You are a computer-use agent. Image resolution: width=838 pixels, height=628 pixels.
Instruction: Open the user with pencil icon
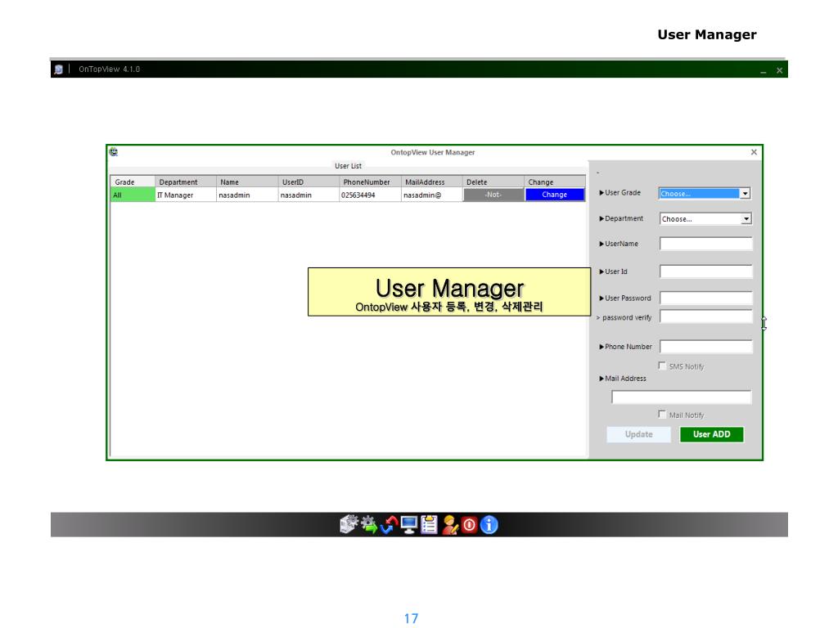pyautogui.click(x=449, y=525)
